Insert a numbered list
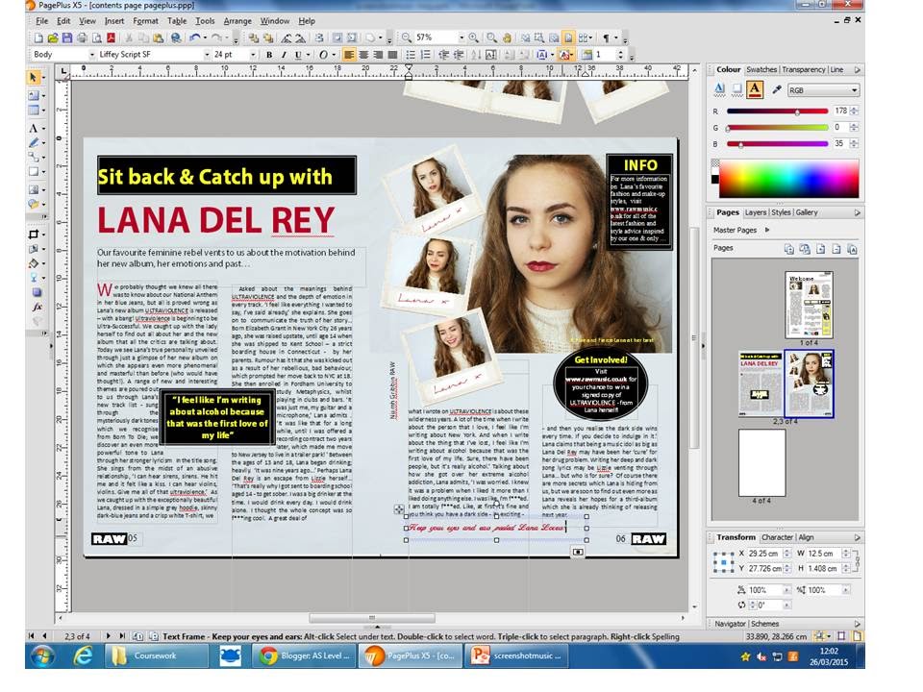 click(425, 55)
